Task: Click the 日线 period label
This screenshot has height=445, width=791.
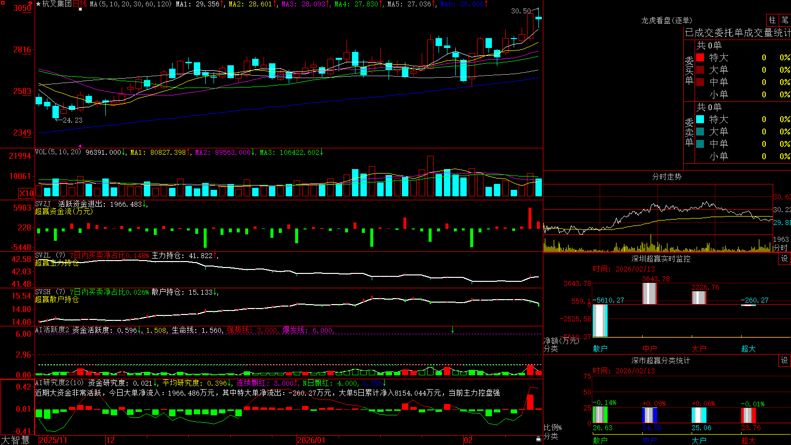Action: (x=80, y=4)
